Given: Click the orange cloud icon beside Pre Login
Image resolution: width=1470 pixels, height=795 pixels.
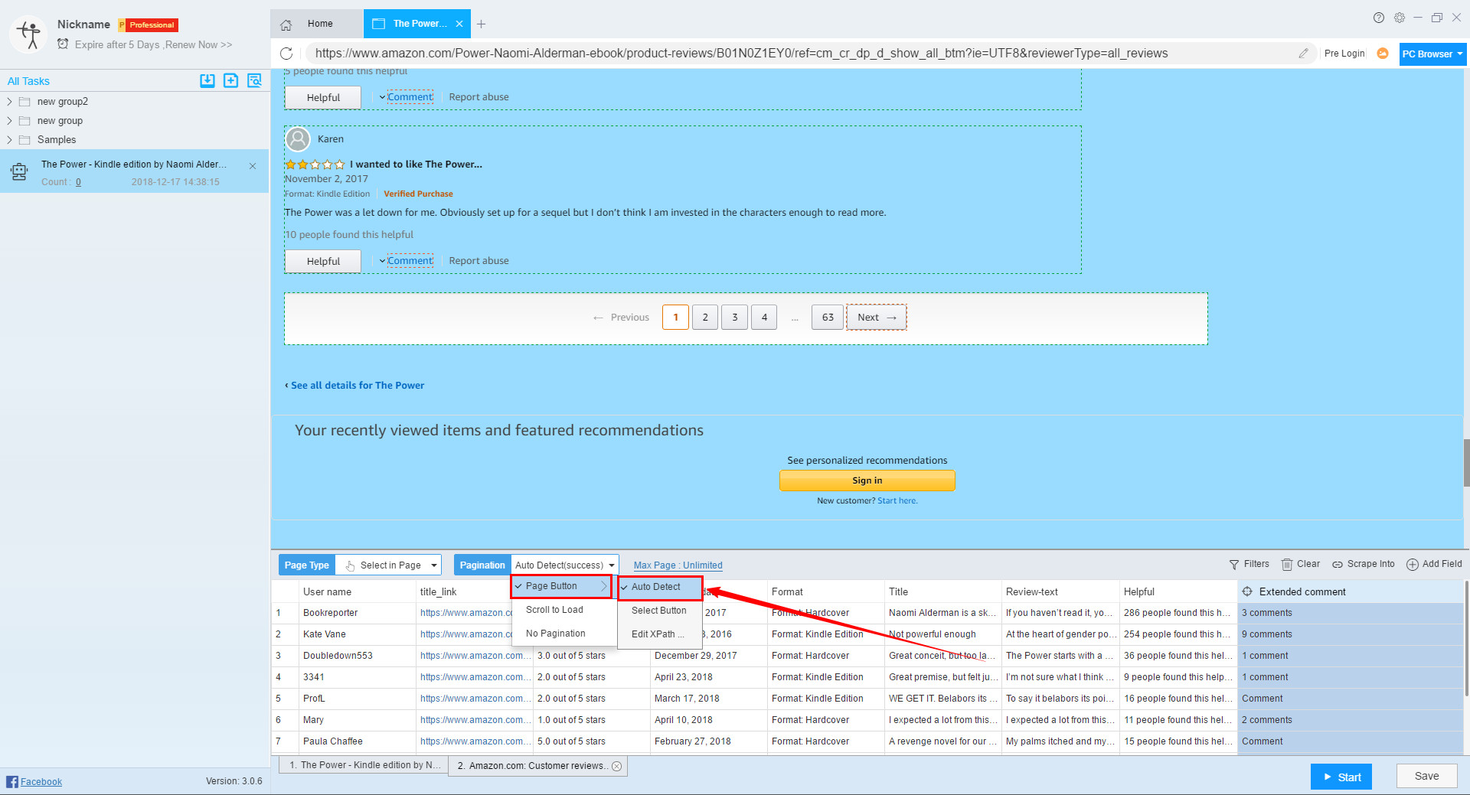Looking at the screenshot, I should (x=1383, y=53).
